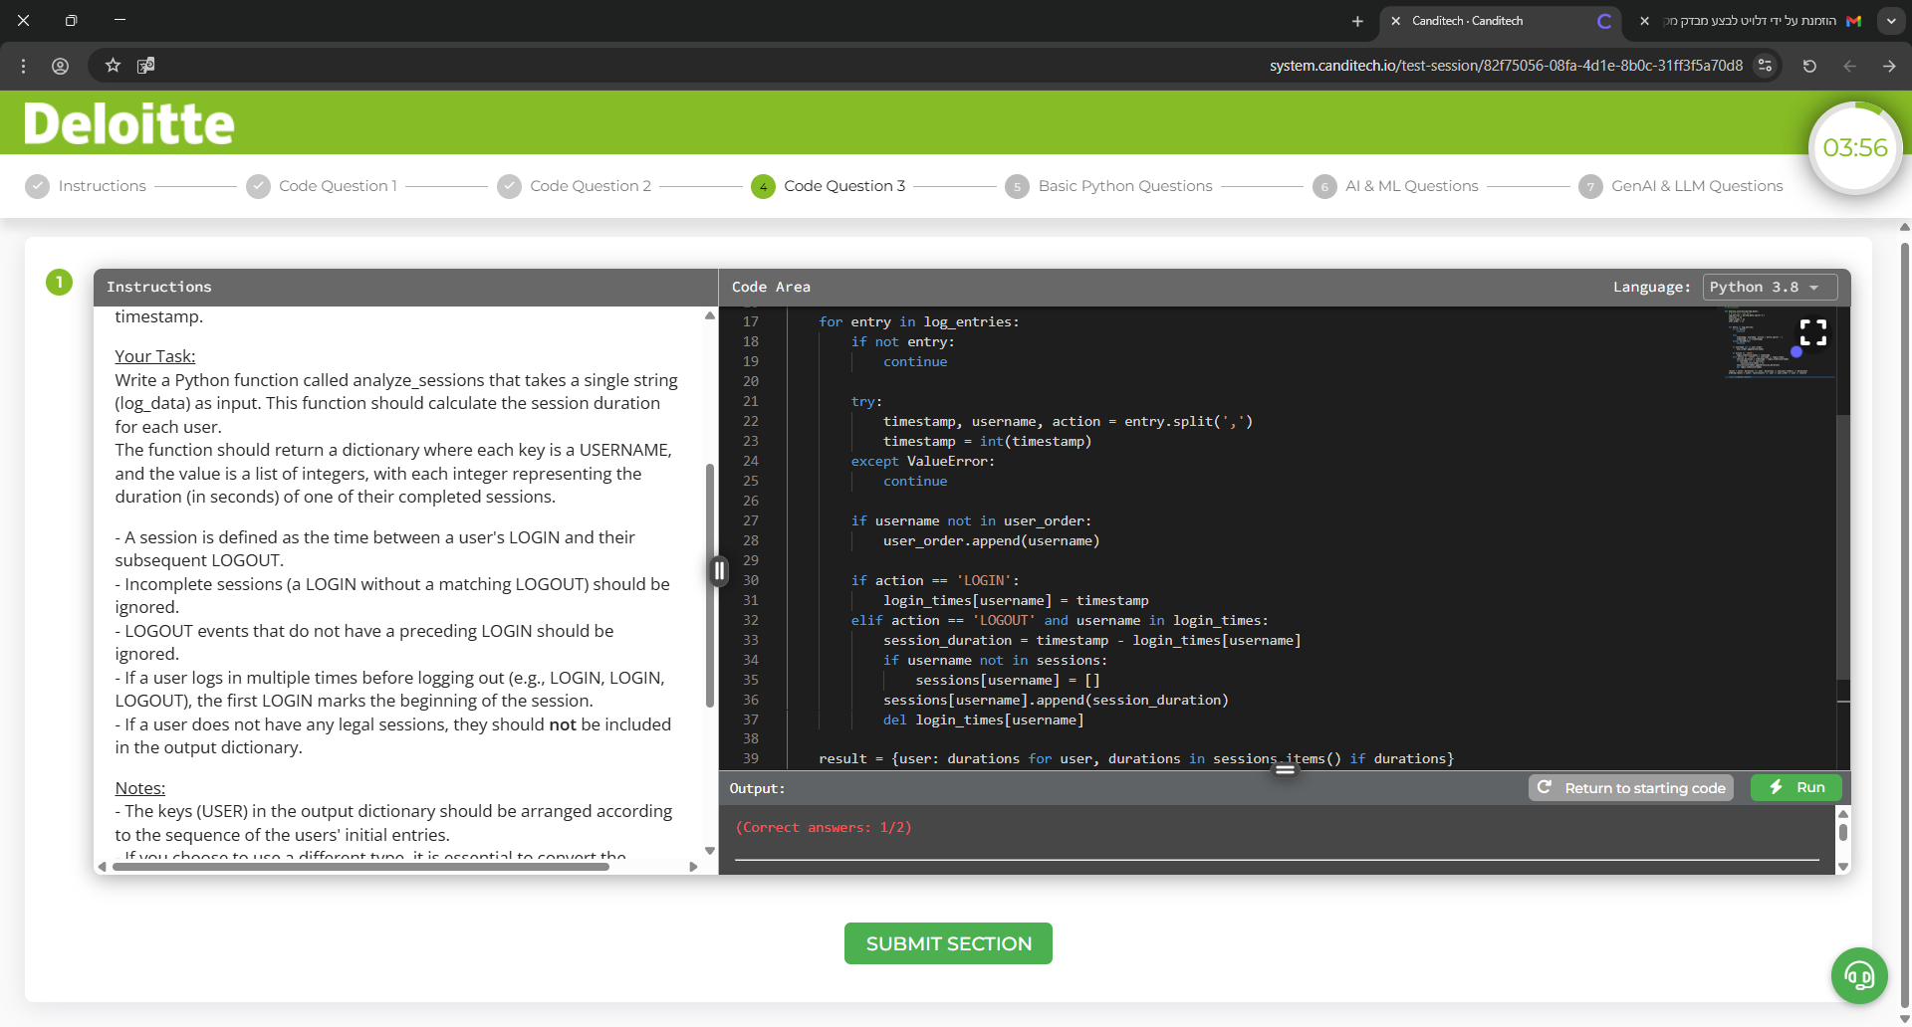Open the browser tab list chevron
This screenshot has width=1912, height=1027.
[x=1891, y=20]
